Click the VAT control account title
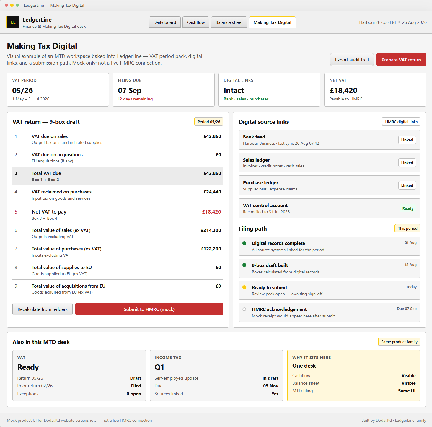 pyautogui.click(x=265, y=205)
